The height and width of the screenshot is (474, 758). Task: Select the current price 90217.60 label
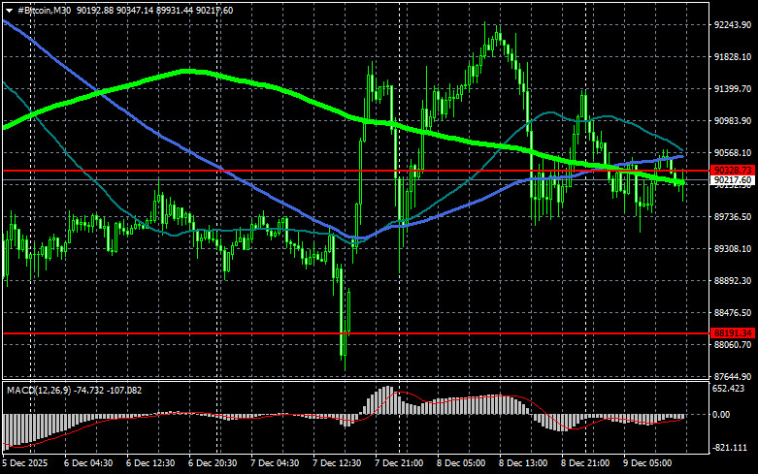[733, 180]
